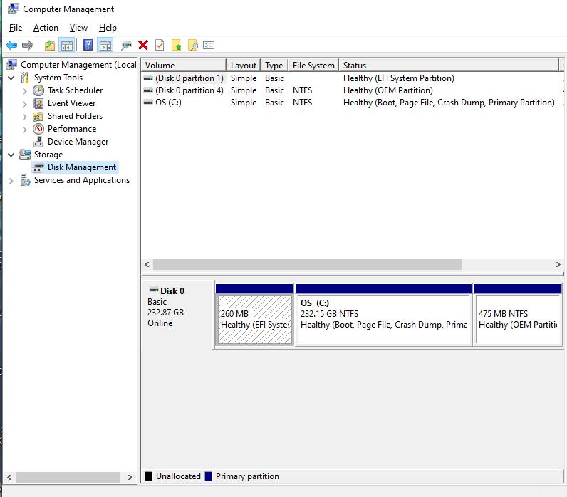Viewport: 567px width, 497px height.
Task: Open the View menu
Action: (x=78, y=28)
